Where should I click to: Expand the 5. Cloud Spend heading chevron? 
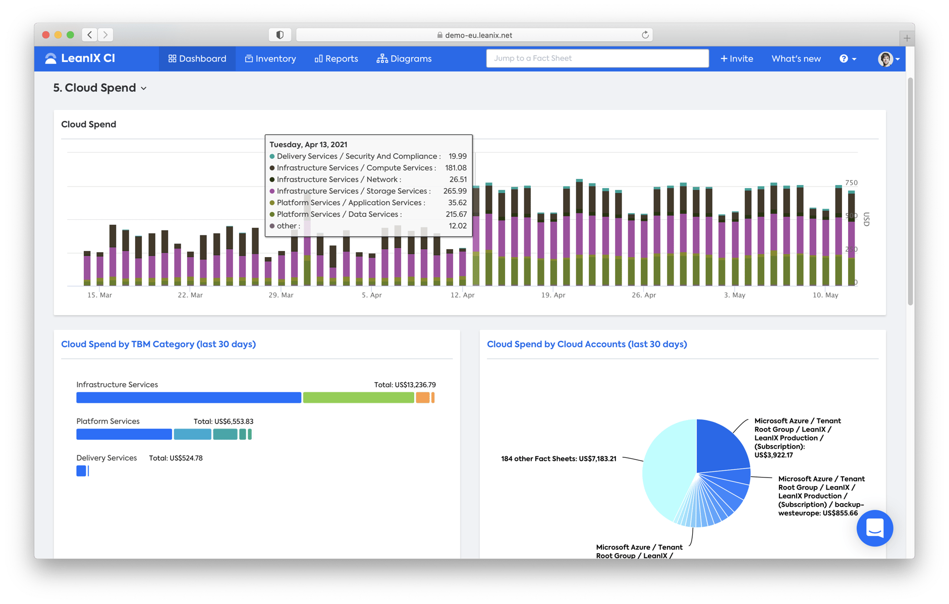(144, 88)
